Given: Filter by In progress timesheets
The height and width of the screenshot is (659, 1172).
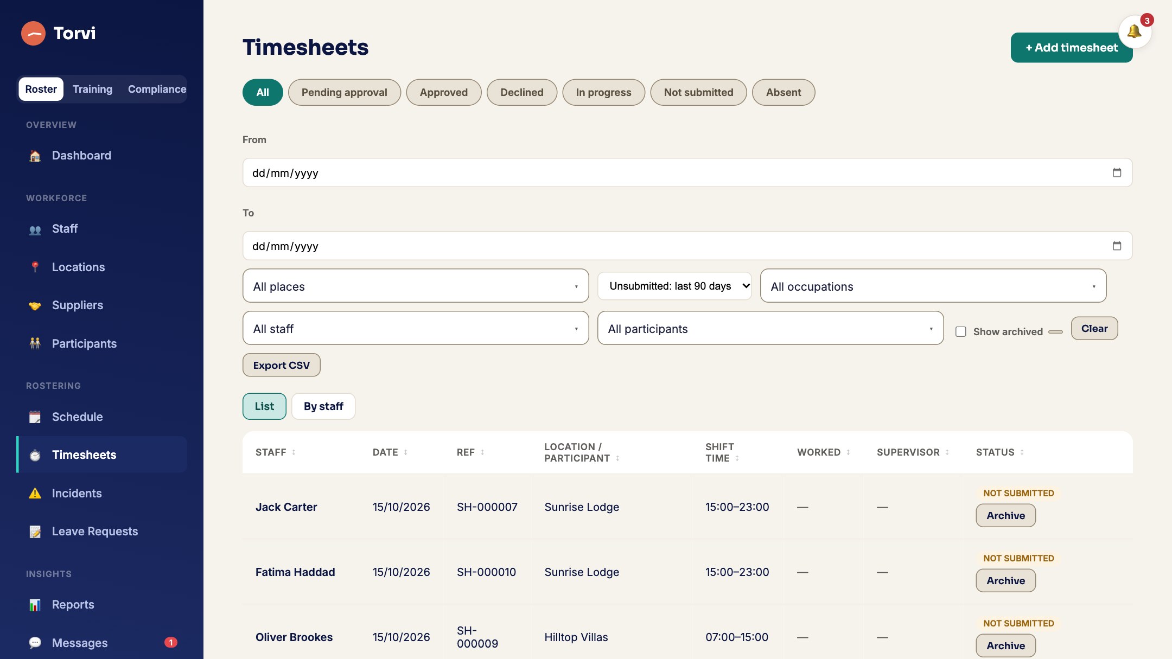Looking at the screenshot, I should pyautogui.click(x=603, y=92).
